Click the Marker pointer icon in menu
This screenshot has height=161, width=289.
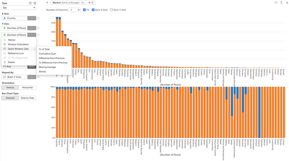tap(5, 40)
